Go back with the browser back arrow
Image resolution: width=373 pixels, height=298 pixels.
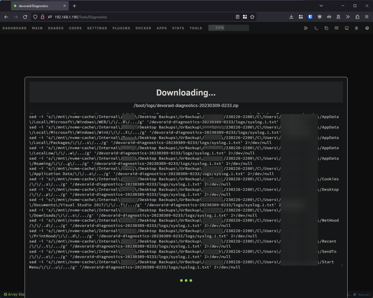[6, 17]
